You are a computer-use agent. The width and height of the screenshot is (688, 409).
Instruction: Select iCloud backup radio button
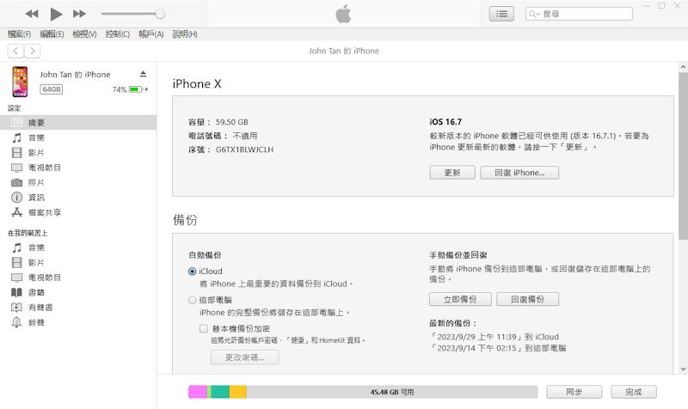192,272
